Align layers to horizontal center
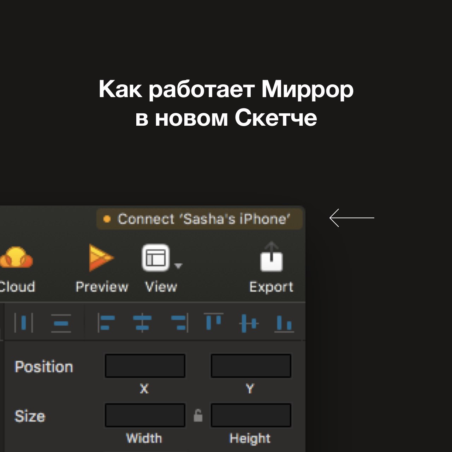Viewport: 452px width, 452px height. (142, 323)
